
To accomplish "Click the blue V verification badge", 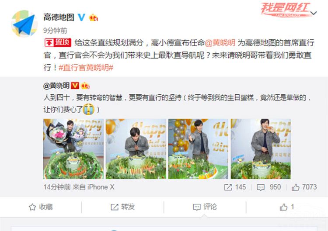I will (82, 17).
